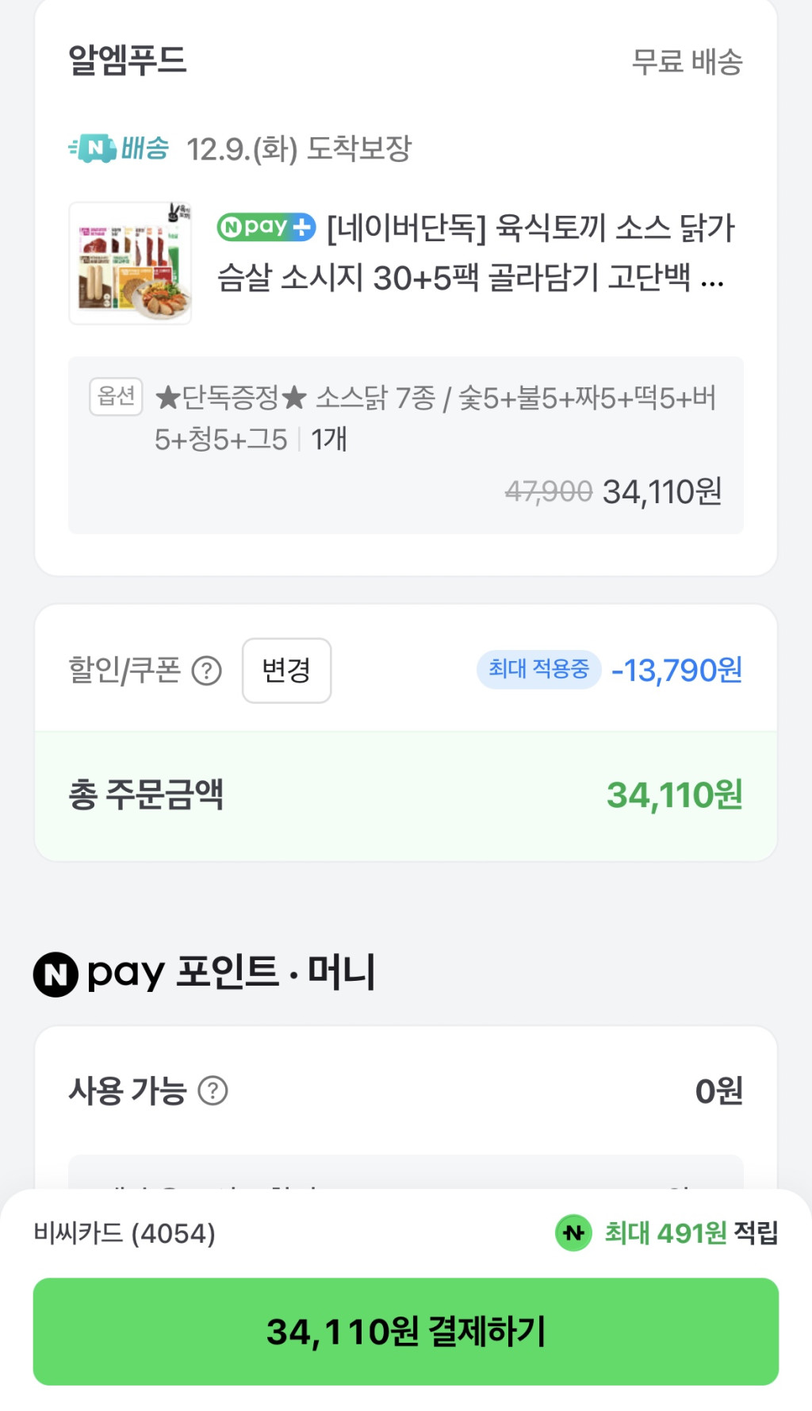812x1411 pixels.
Task: Click the 12.9.(화) 도착보장 arrival guarantee text
Action: coord(299,148)
